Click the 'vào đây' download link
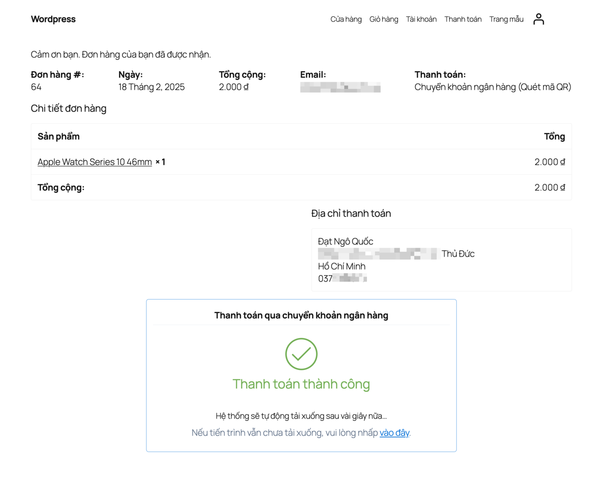The height and width of the screenshot is (477, 606). pos(394,433)
